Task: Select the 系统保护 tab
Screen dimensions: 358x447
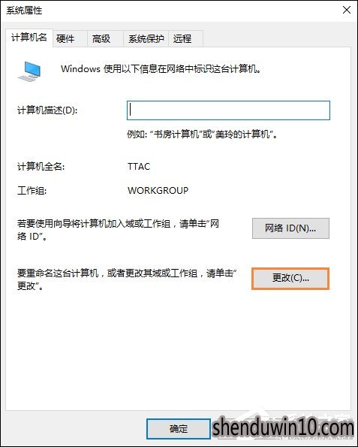Action: click(146, 38)
